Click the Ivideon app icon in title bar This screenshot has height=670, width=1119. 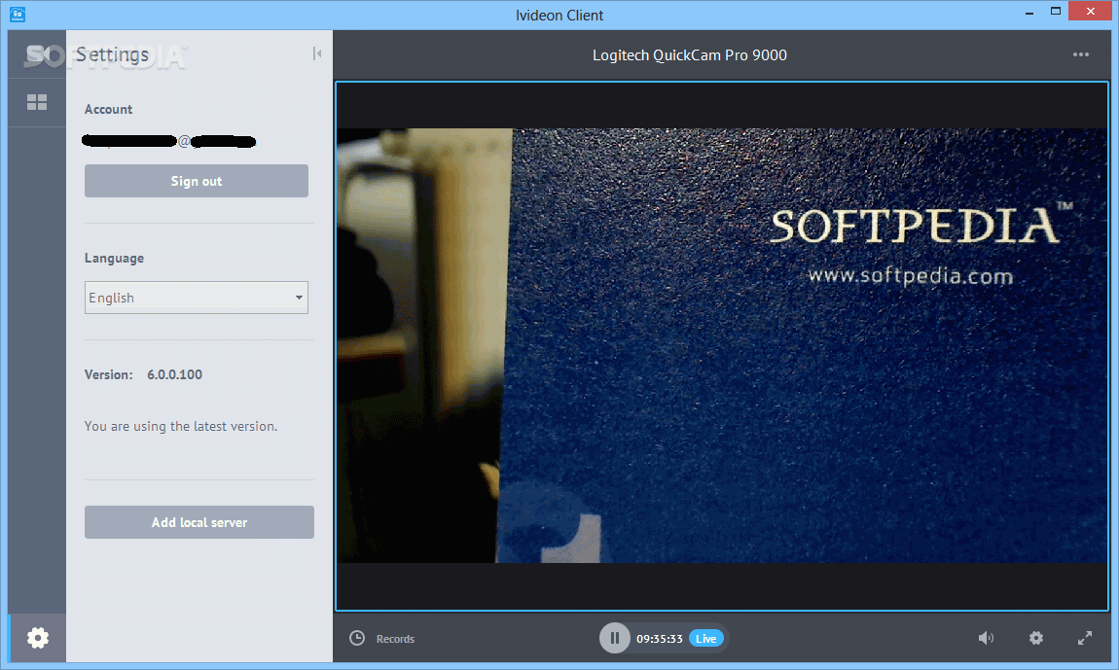click(x=18, y=15)
